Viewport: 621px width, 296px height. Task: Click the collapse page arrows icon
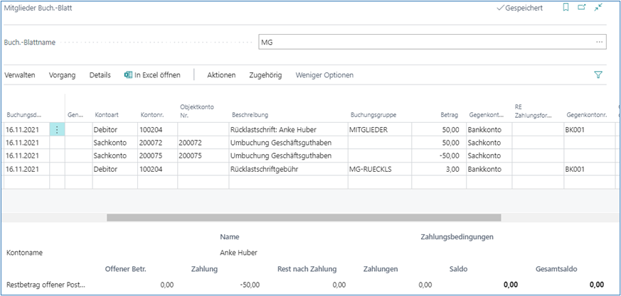(599, 8)
